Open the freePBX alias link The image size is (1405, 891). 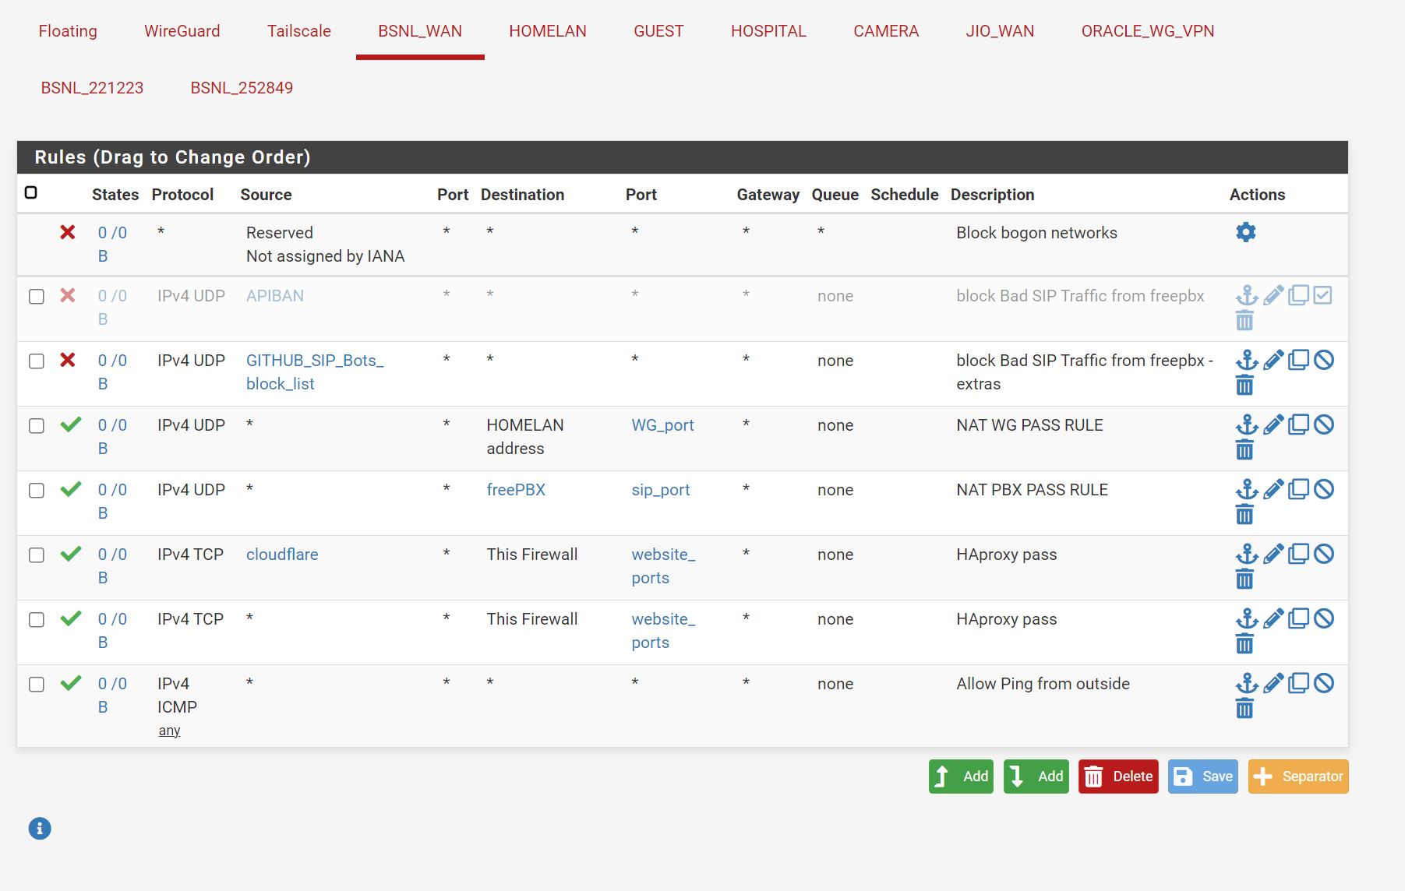click(516, 489)
